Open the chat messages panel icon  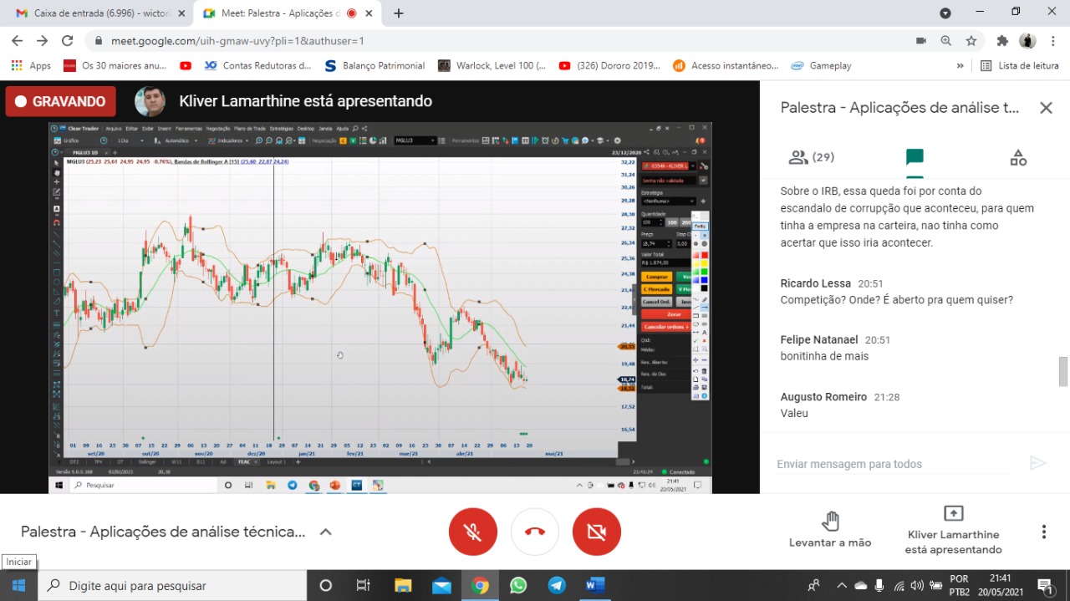915,157
